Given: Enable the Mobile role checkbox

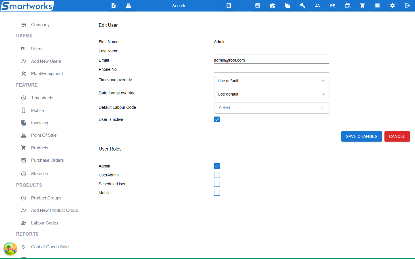Looking at the screenshot, I should click(x=217, y=193).
